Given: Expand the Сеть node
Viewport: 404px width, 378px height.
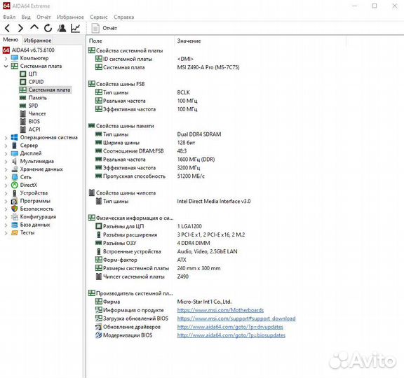Looking at the screenshot, I should click(x=6, y=177).
